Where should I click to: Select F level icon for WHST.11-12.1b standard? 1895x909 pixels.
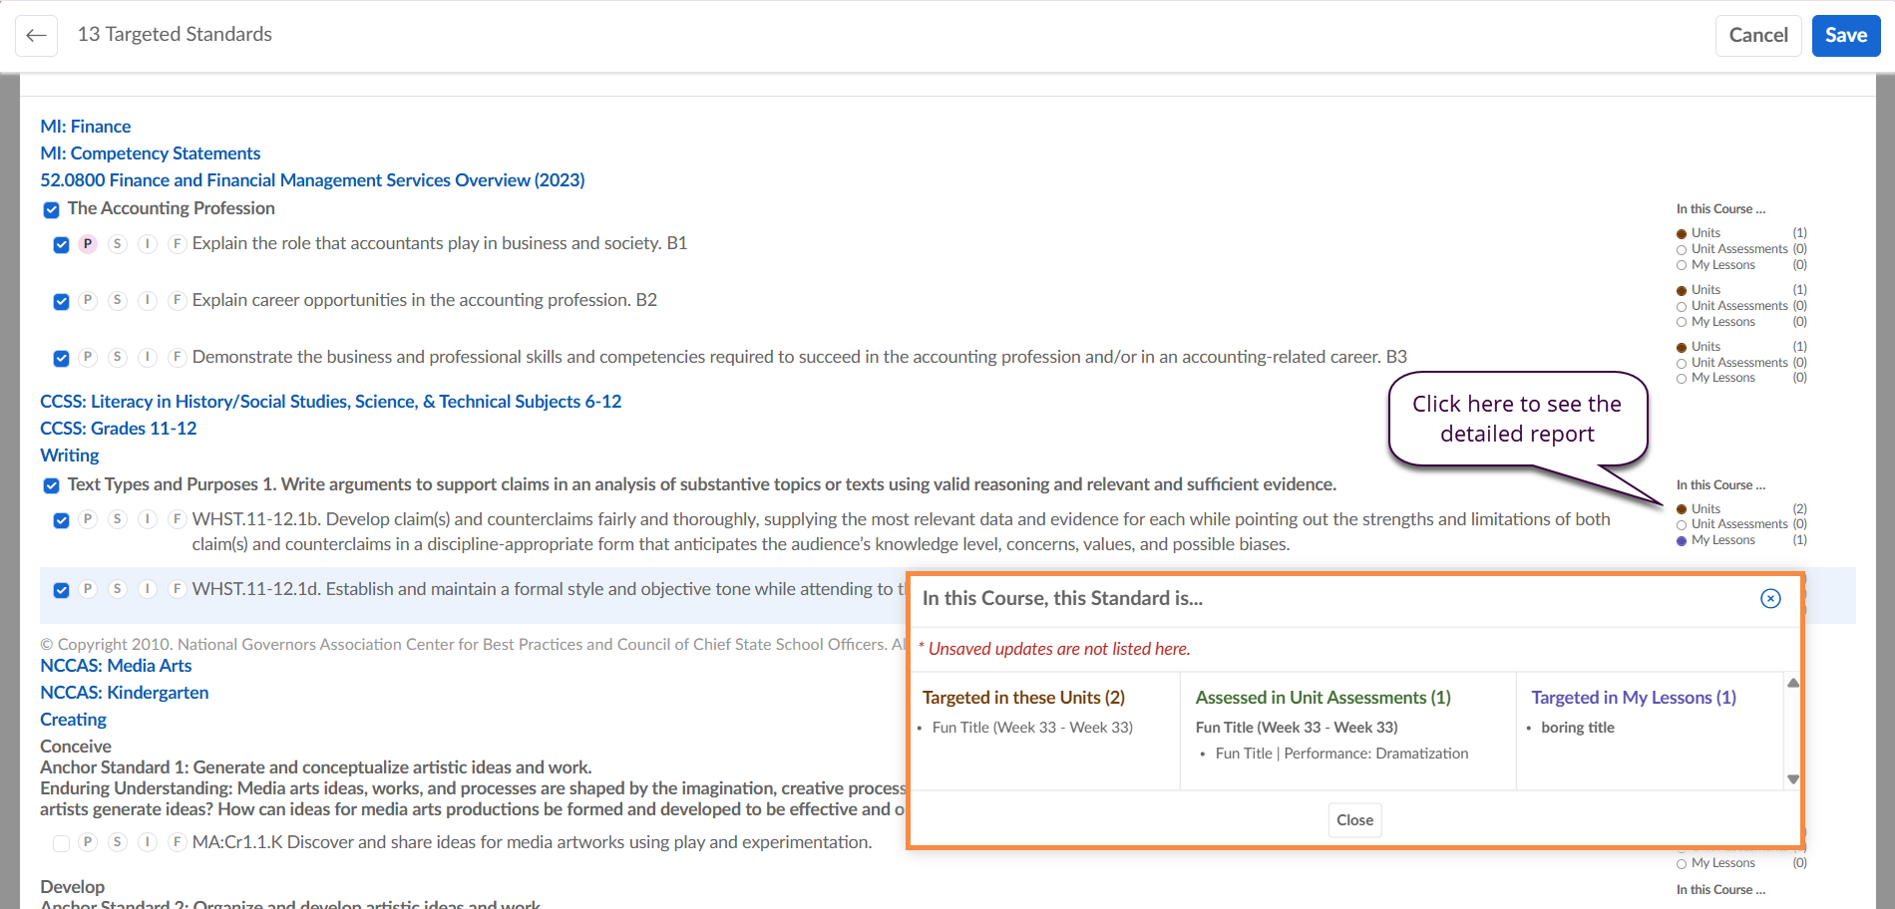tap(178, 519)
